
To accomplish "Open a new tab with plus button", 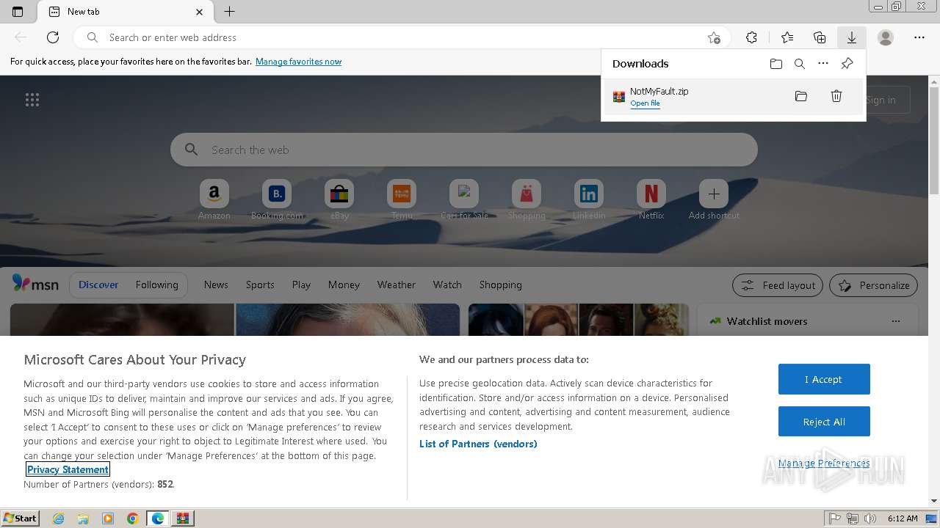I will 230,12.
